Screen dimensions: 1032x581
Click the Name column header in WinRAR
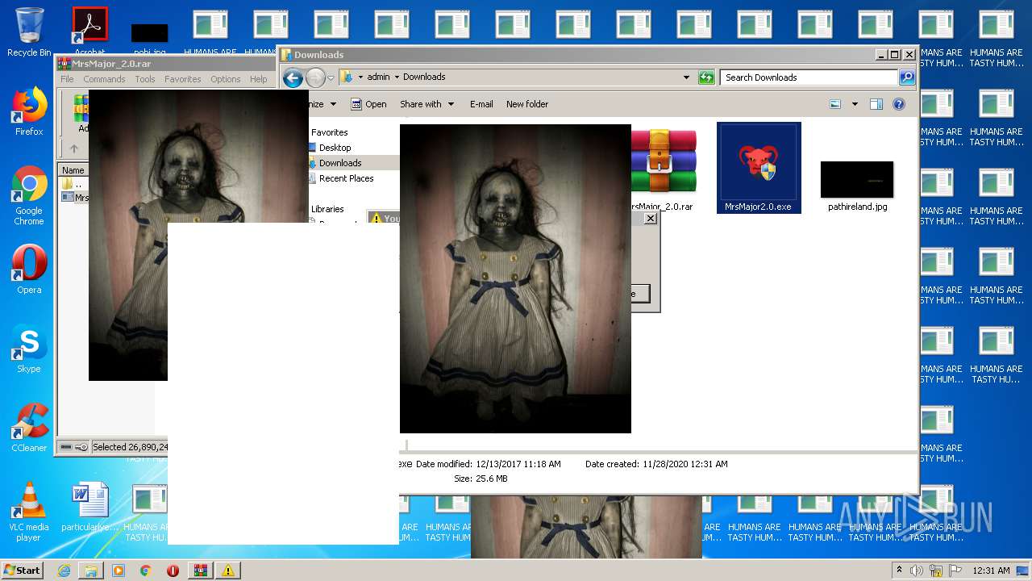(x=73, y=170)
